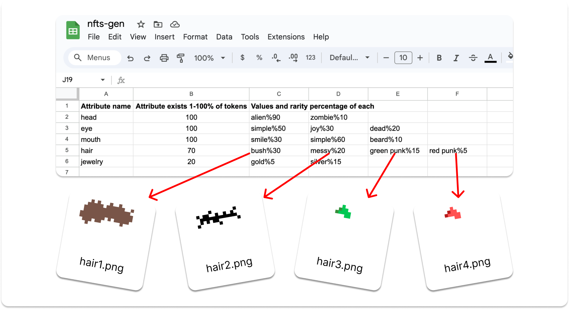This screenshot has width=569, height=309.
Task: Open the Default font dropdown
Action: click(349, 58)
